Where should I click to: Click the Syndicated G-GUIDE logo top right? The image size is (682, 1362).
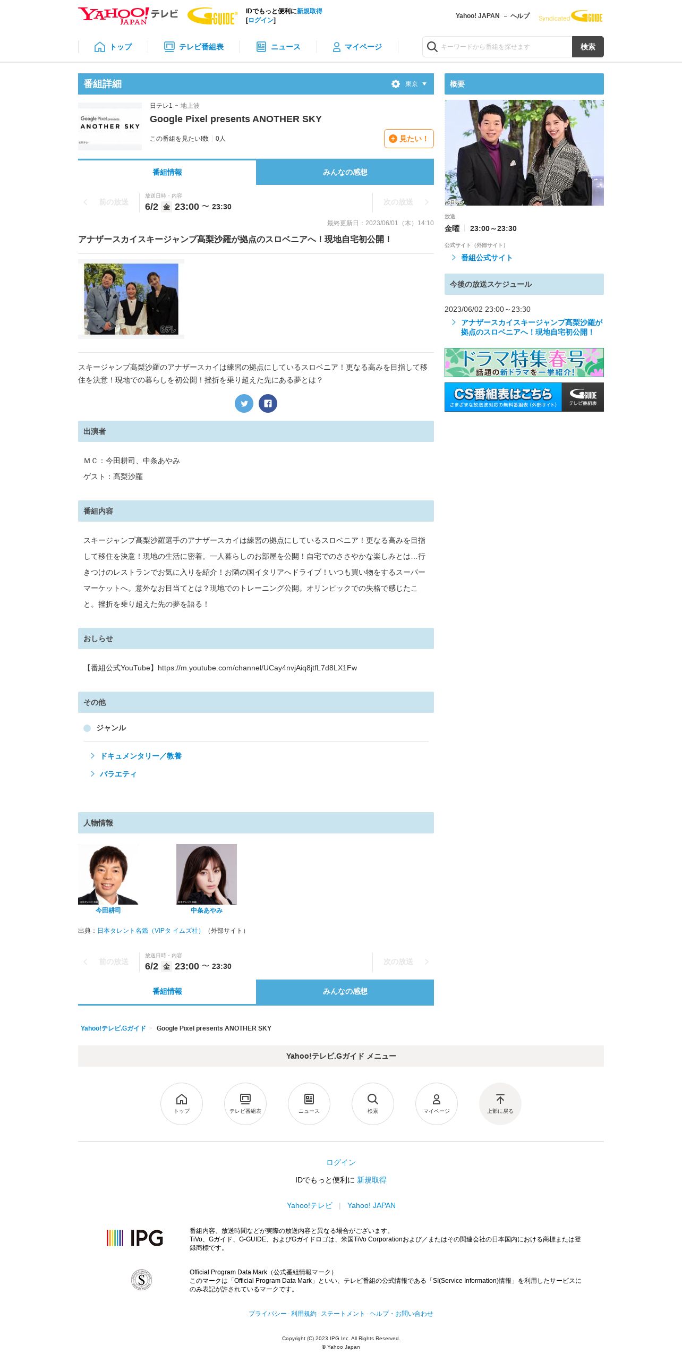(571, 16)
